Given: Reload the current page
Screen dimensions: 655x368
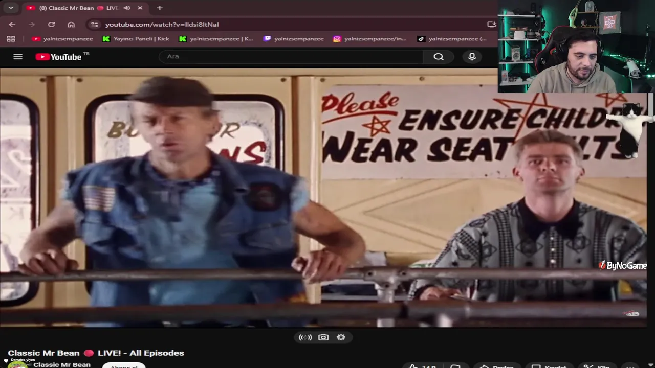Looking at the screenshot, I should [51, 24].
